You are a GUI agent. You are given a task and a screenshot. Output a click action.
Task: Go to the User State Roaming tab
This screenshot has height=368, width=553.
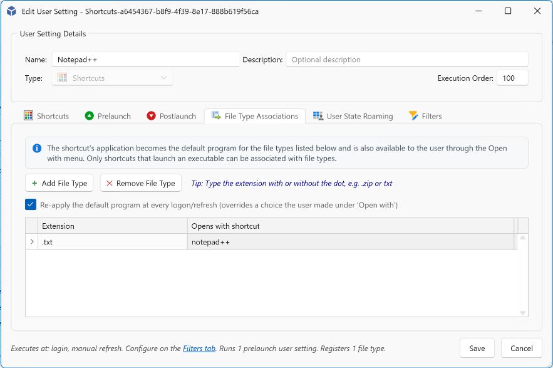tap(353, 116)
